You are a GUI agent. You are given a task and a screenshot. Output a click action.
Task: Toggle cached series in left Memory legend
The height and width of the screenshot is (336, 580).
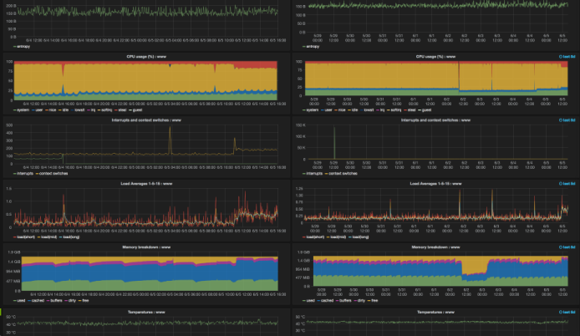pyautogui.click(x=36, y=300)
